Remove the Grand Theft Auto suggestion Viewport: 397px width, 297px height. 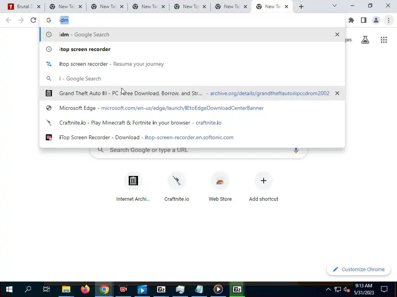point(337,93)
